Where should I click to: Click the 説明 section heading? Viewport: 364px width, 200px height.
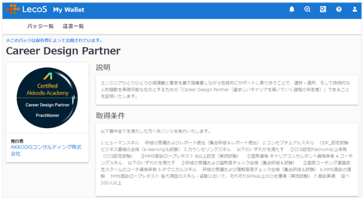[x=103, y=67]
